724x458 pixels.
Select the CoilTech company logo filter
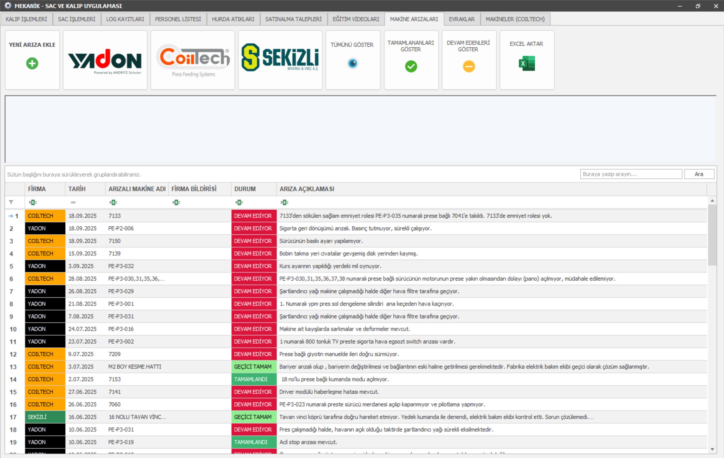[193, 60]
